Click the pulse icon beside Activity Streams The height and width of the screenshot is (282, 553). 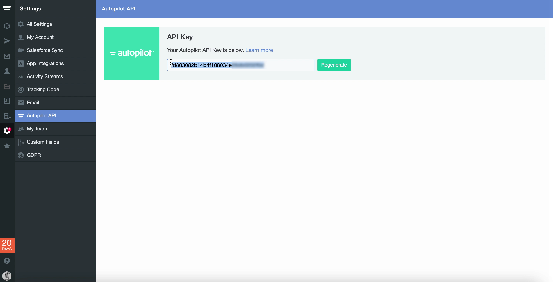coord(21,76)
